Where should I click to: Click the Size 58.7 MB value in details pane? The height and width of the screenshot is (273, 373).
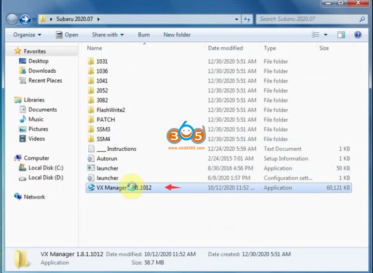pos(154,262)
